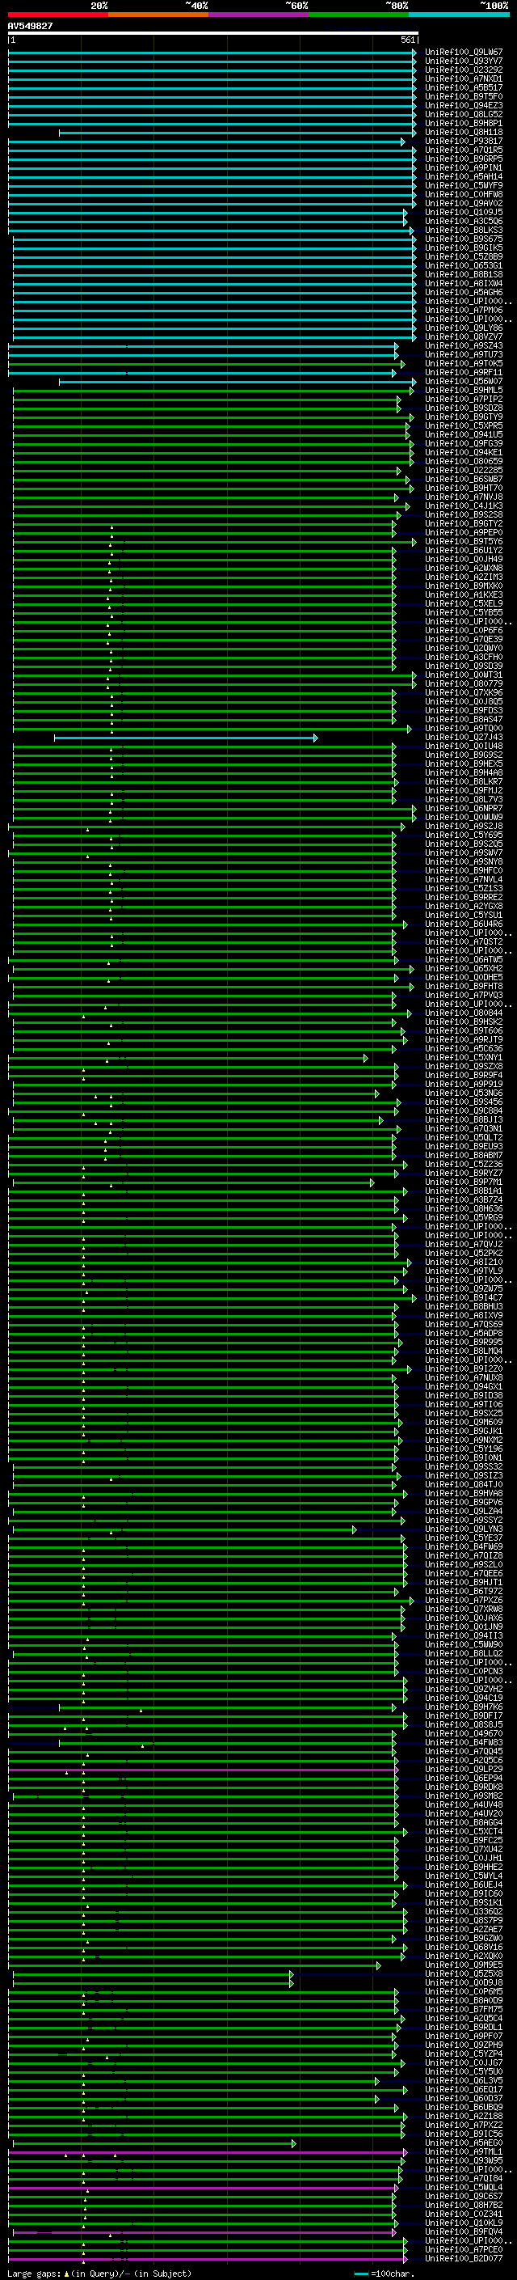Click the 'Large gaps:' legend text

[34, 2273]
